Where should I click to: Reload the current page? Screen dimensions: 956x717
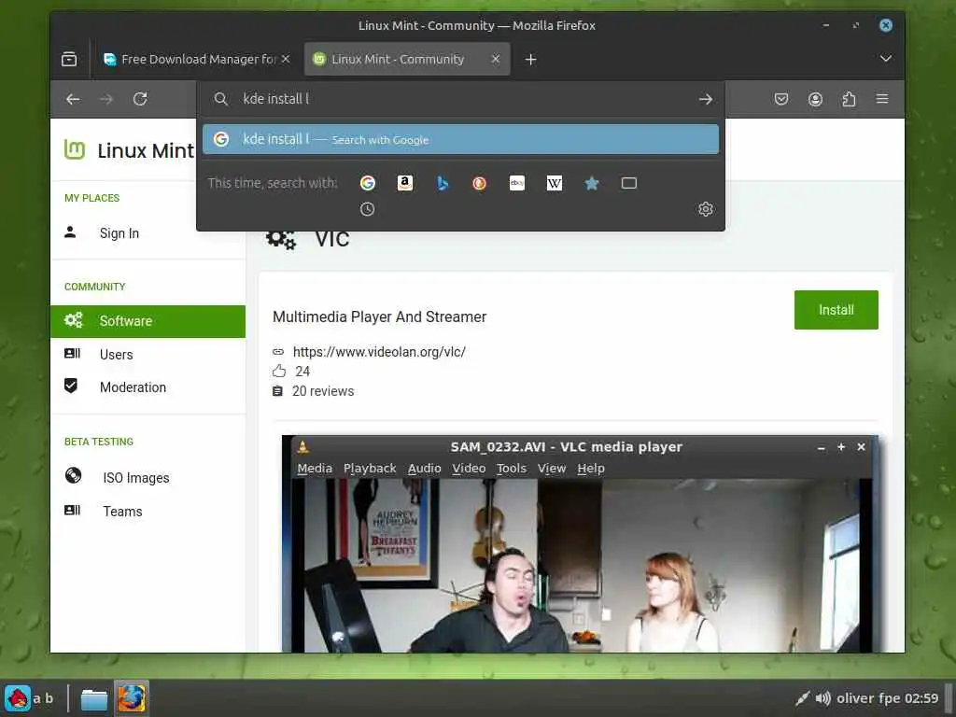(140, 99)
